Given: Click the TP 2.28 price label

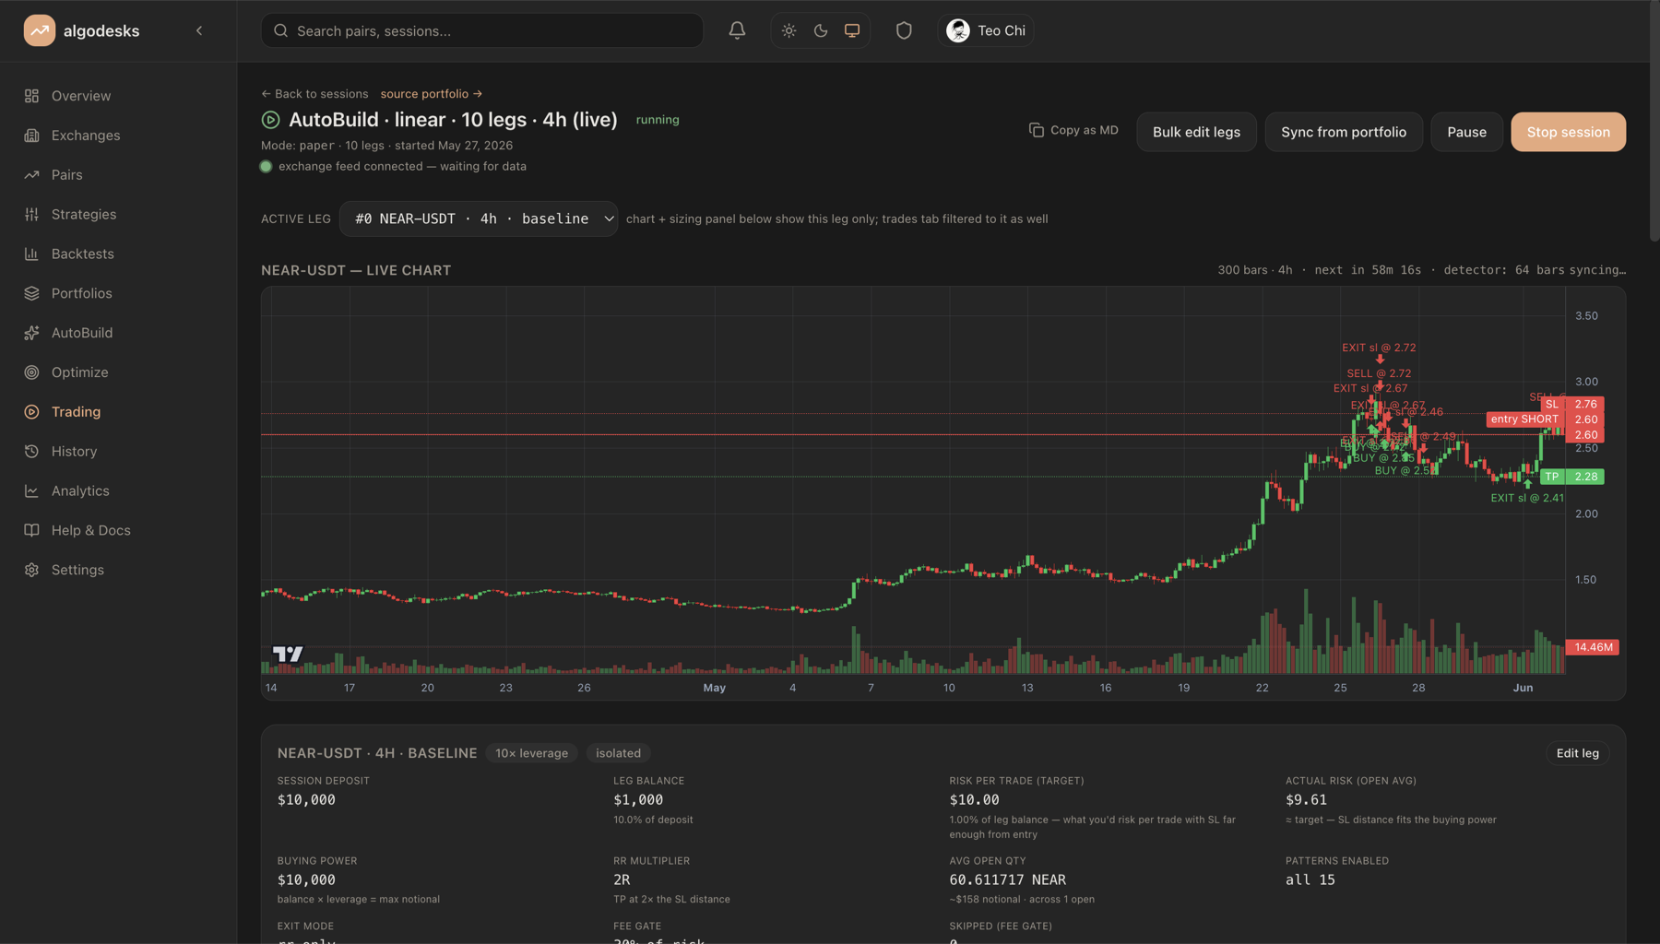Looking at the screenshot, I should (1572, 477).
